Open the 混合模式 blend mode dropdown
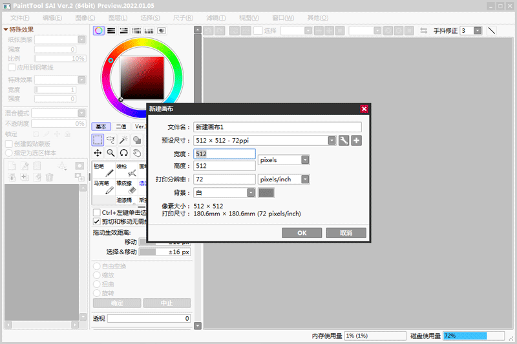Image resolution: width=517 pixels, height=344 pixels. point(82,113)
